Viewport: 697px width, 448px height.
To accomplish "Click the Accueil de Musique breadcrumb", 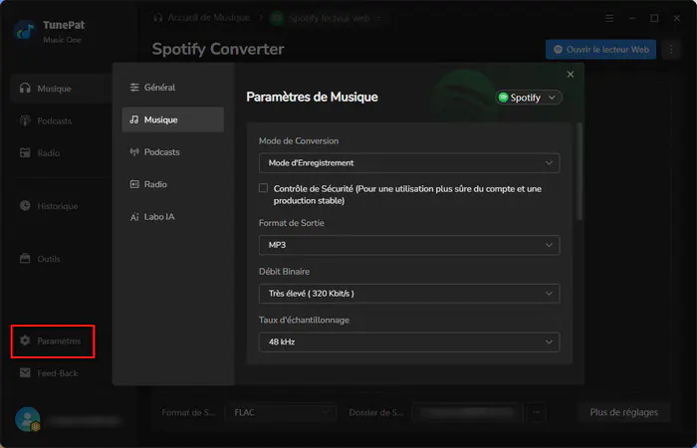I will click(201, 18).
